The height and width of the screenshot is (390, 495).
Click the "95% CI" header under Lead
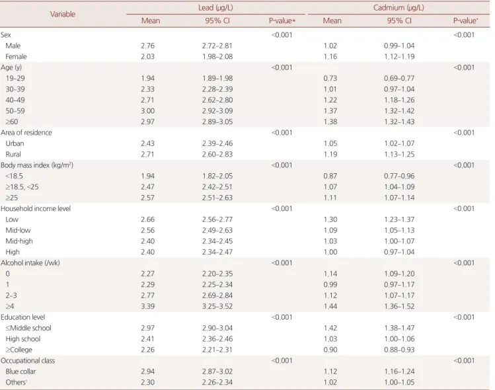217,21
